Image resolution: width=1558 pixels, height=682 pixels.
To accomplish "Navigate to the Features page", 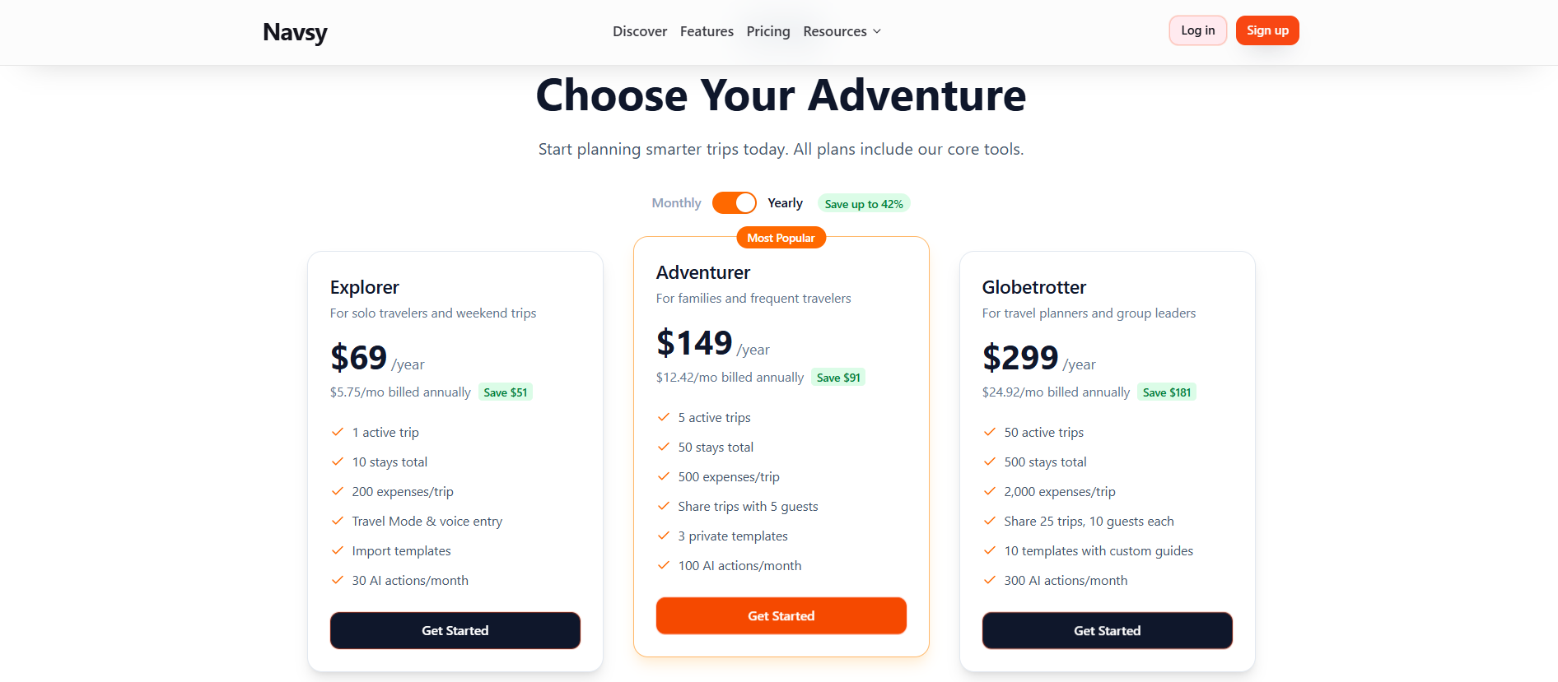I will tap(706, 30).
